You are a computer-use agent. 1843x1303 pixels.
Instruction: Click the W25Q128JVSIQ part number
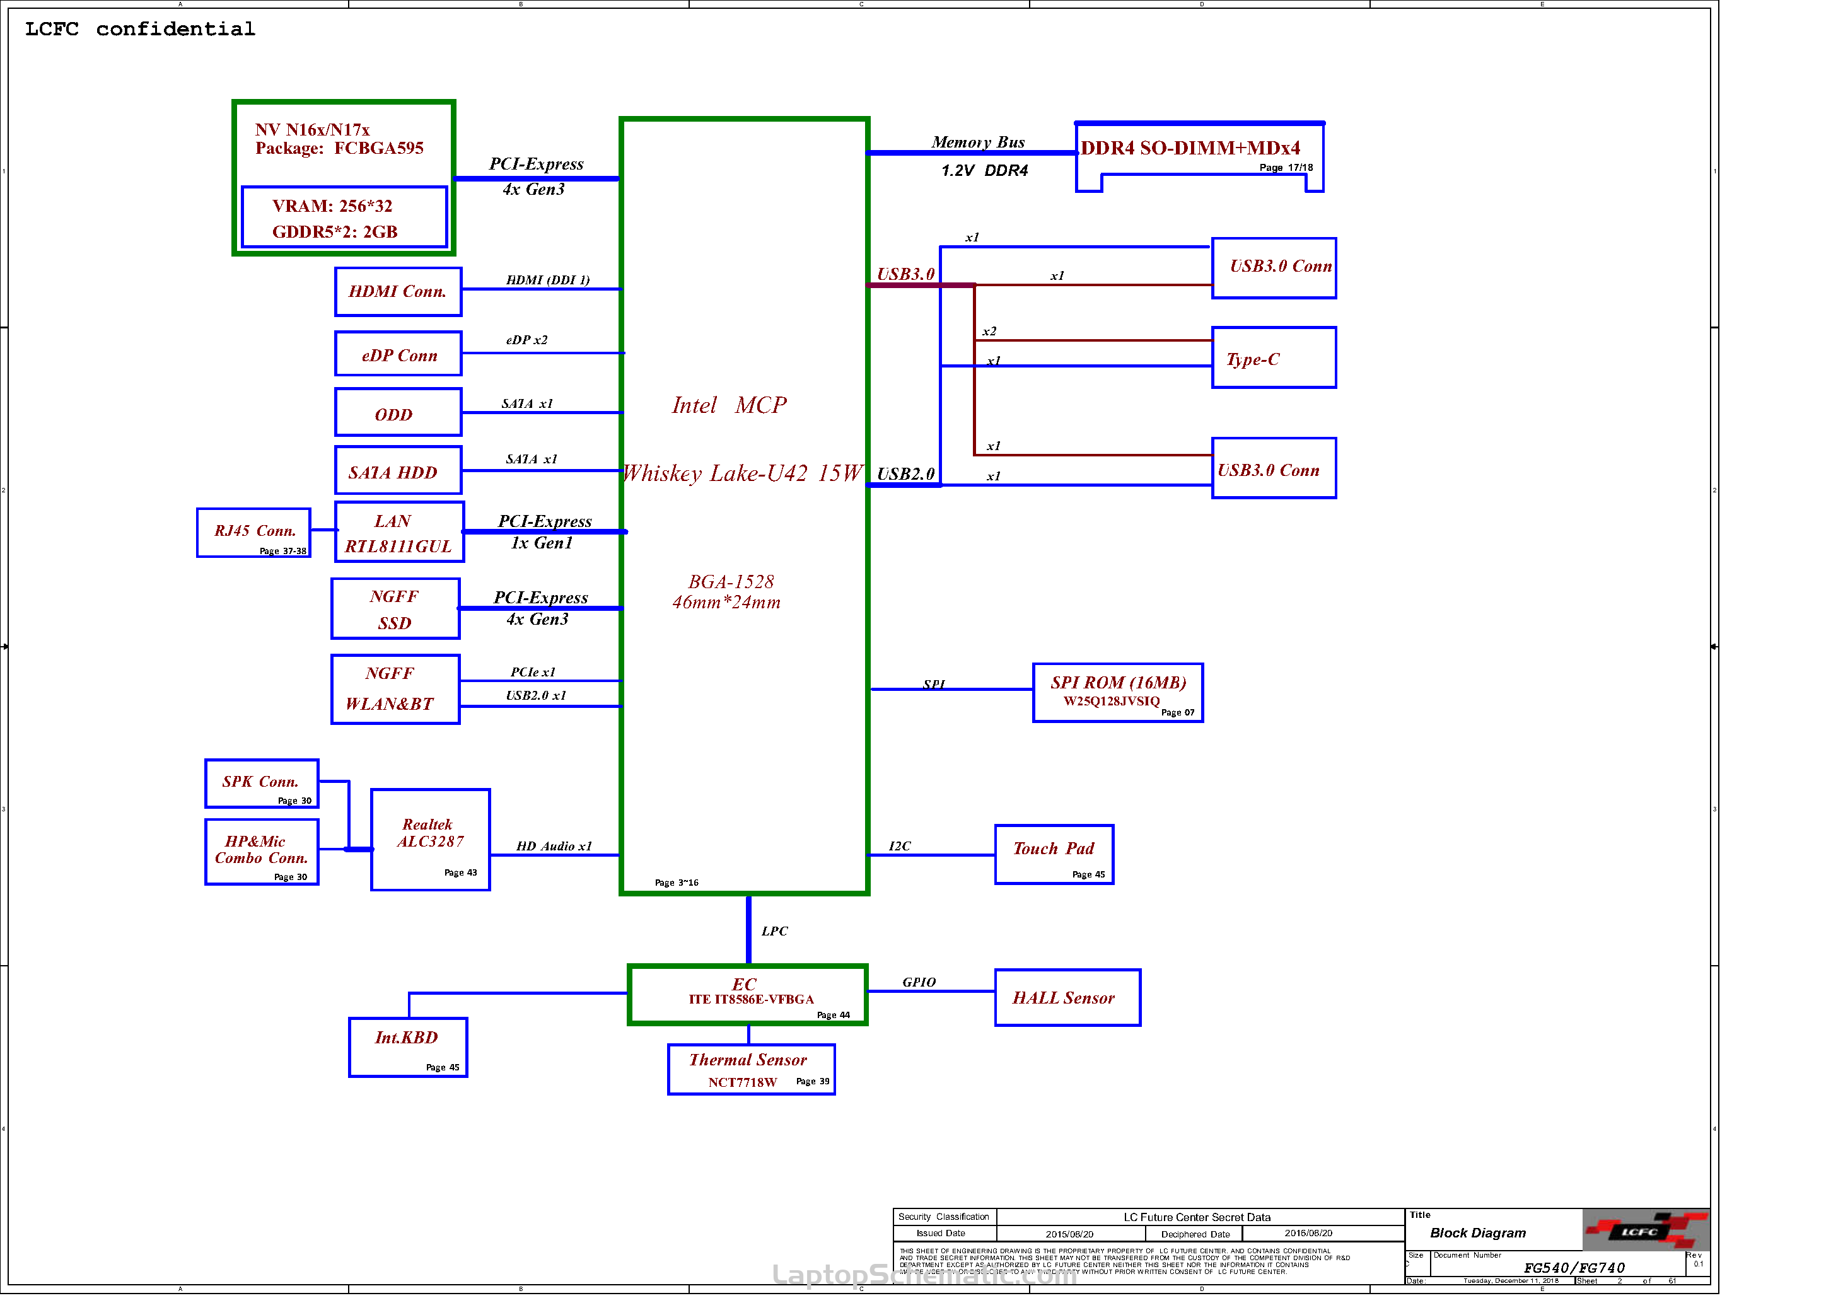point(1112,702)
